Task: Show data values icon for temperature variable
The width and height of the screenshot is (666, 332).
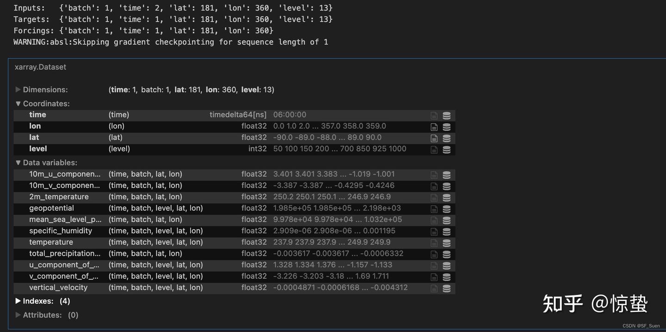Action: (x=447, y=243)
